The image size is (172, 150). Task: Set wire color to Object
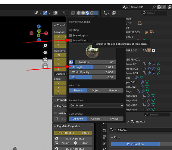click(x=96, y=91)
